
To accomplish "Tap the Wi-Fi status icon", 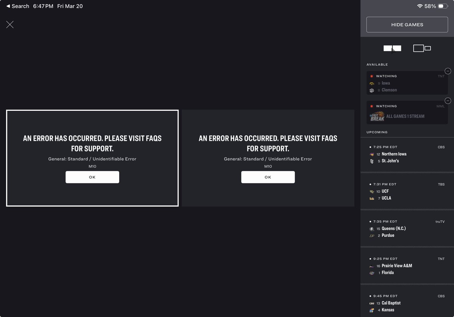I will coord(420,6).
